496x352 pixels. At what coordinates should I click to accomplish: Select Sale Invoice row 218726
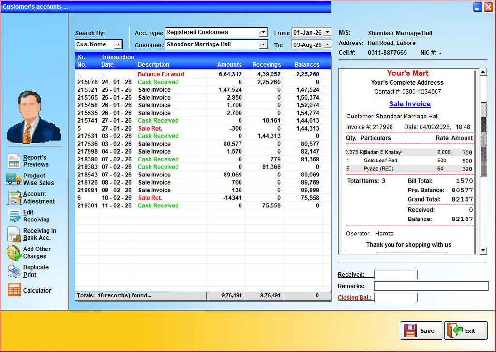coord(203,182)
